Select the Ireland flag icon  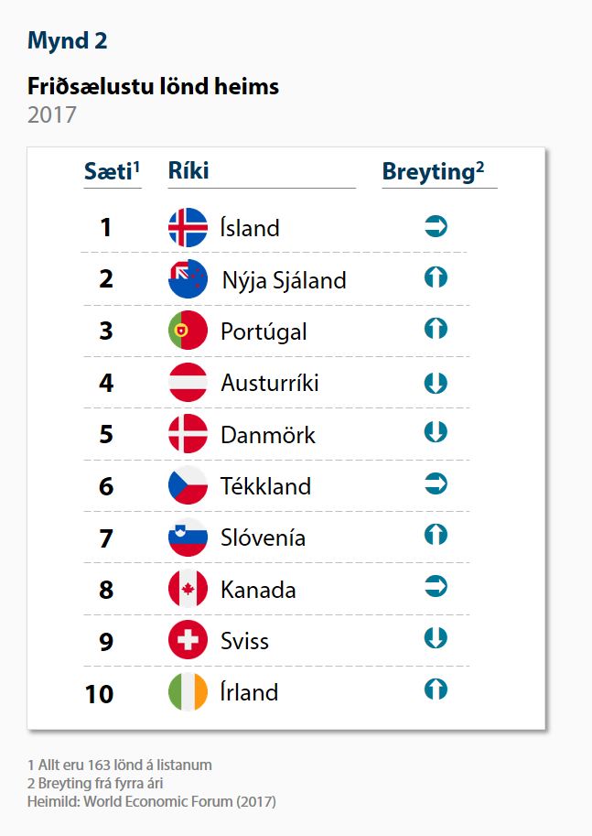pos(188,692)
